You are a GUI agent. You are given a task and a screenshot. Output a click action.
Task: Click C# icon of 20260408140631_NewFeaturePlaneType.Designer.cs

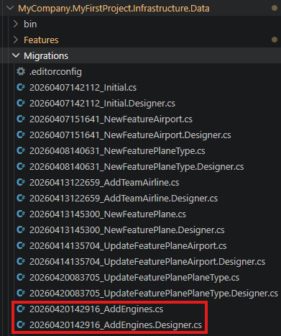(21, 166)
